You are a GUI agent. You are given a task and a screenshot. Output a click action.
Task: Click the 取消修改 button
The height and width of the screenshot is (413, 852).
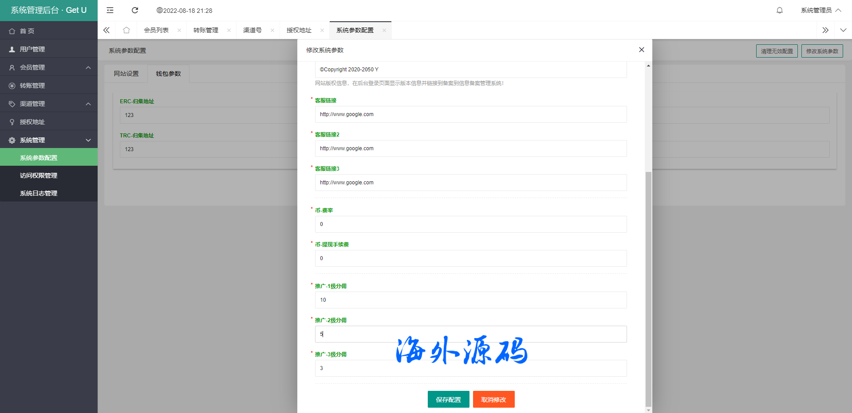493,399
